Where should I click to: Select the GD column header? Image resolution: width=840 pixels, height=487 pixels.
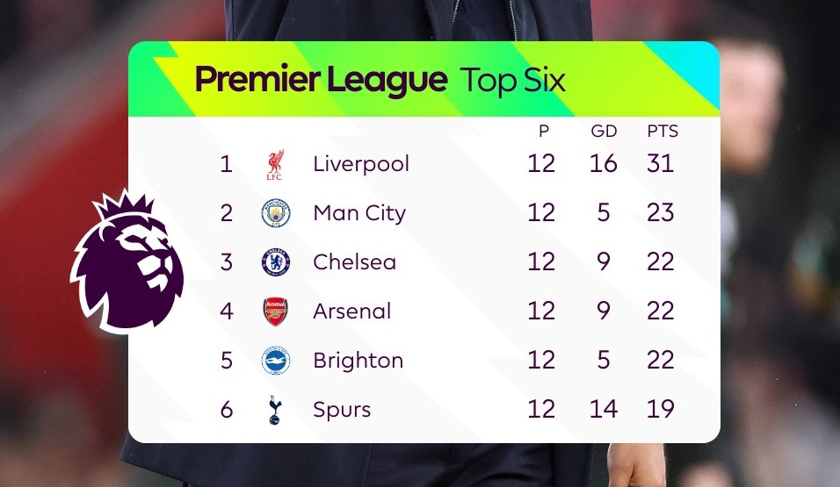tap(604, 131)
